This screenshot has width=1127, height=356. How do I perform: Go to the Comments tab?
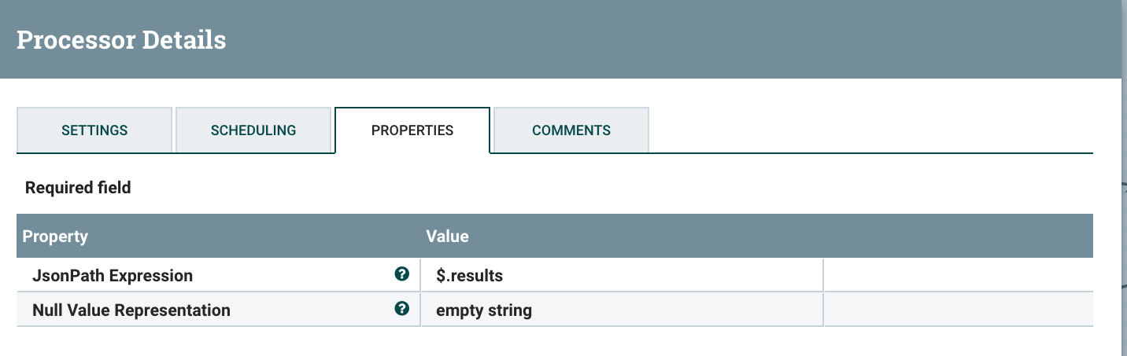[571, 130]
